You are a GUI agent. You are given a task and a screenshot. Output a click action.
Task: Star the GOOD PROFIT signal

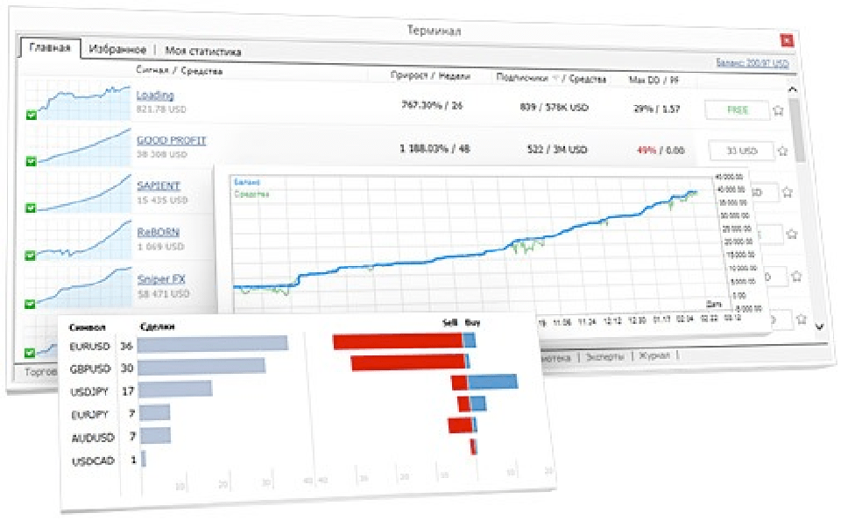(x=782, y=151)
